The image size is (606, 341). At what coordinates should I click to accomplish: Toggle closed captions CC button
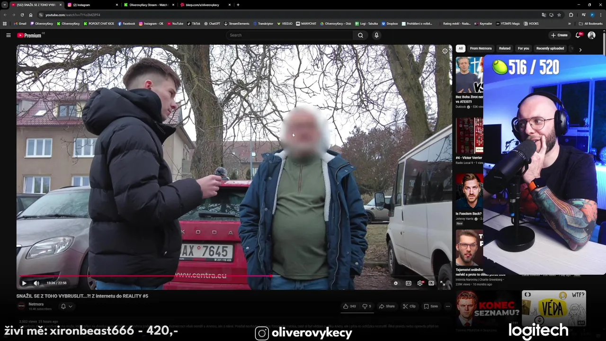pos(409,283)
